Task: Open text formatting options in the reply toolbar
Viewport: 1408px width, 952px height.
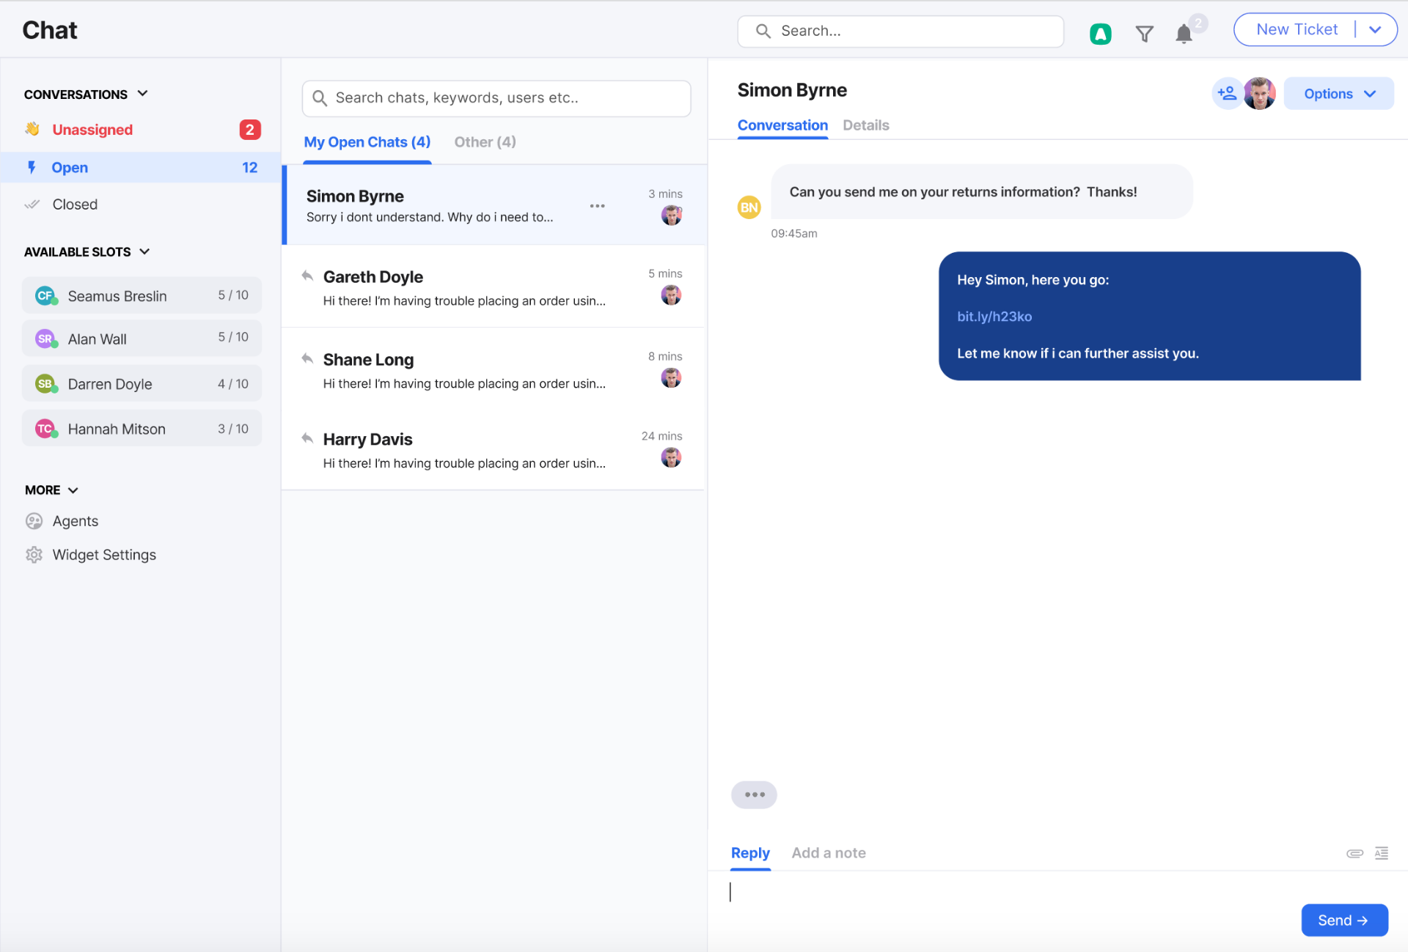Action: click(x=1382, y=853)
